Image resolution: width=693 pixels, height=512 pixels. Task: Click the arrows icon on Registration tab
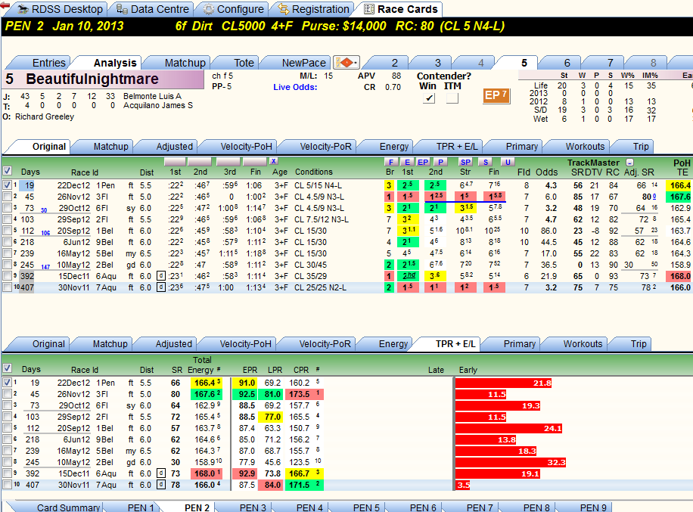click(283, 9)
